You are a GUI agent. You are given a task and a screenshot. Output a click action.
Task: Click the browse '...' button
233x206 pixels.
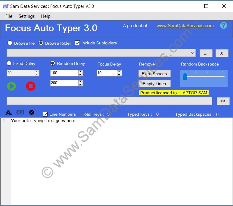point(206,53)
